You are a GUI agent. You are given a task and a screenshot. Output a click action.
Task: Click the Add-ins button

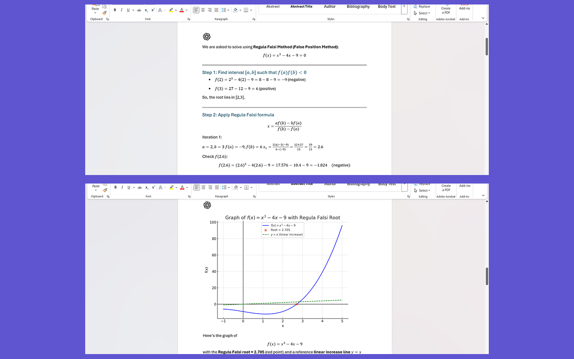point(464,8)
